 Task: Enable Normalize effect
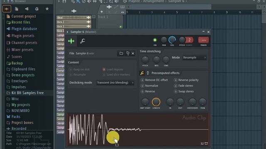click(149, 86)
